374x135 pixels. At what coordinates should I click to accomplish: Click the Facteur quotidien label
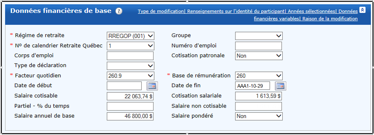pos(38,75)
